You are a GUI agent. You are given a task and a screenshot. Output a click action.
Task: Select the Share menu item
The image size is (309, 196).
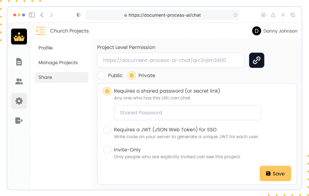[61, 77]
